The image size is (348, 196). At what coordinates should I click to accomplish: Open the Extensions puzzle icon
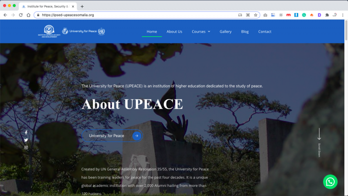(327, 15)
